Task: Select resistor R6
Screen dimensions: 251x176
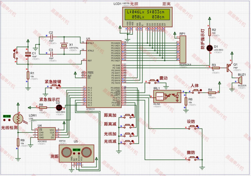Action: (186, 102)
